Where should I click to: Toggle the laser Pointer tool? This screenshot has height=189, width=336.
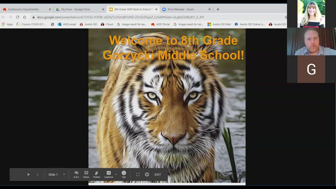[96, 174]
